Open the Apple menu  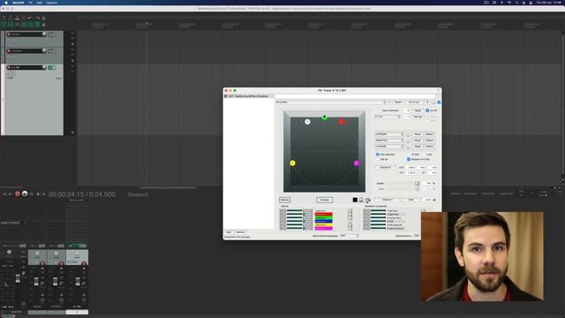(x=6, y=3)
